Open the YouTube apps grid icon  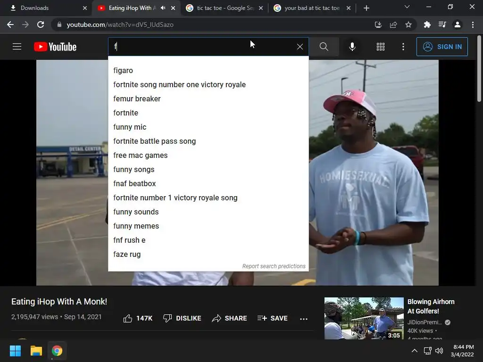(381, 47)
